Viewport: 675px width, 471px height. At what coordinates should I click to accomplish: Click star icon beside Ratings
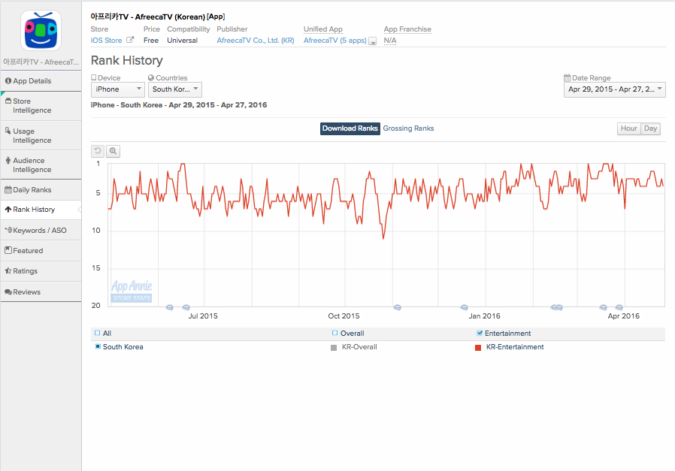pyautogui.click(x=8, y=270)
